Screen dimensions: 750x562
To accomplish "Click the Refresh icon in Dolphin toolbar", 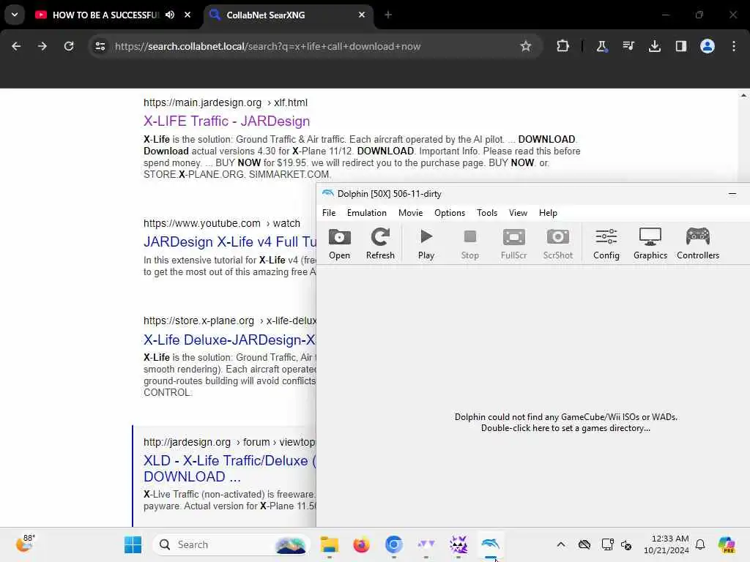I will pyautogui.click(x=380, y=244).
